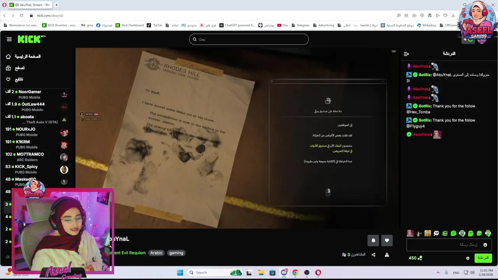This screenshot has height=280, width=498.
Task: Open OBS Studio from taskbar
Action: pos(307,273)
